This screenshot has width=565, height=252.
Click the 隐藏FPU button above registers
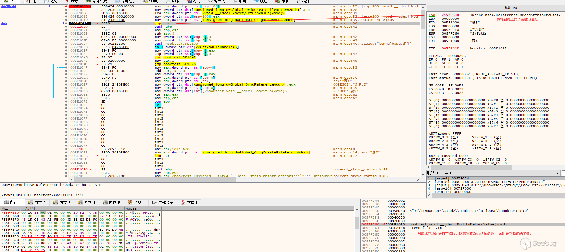click(510, 8)
